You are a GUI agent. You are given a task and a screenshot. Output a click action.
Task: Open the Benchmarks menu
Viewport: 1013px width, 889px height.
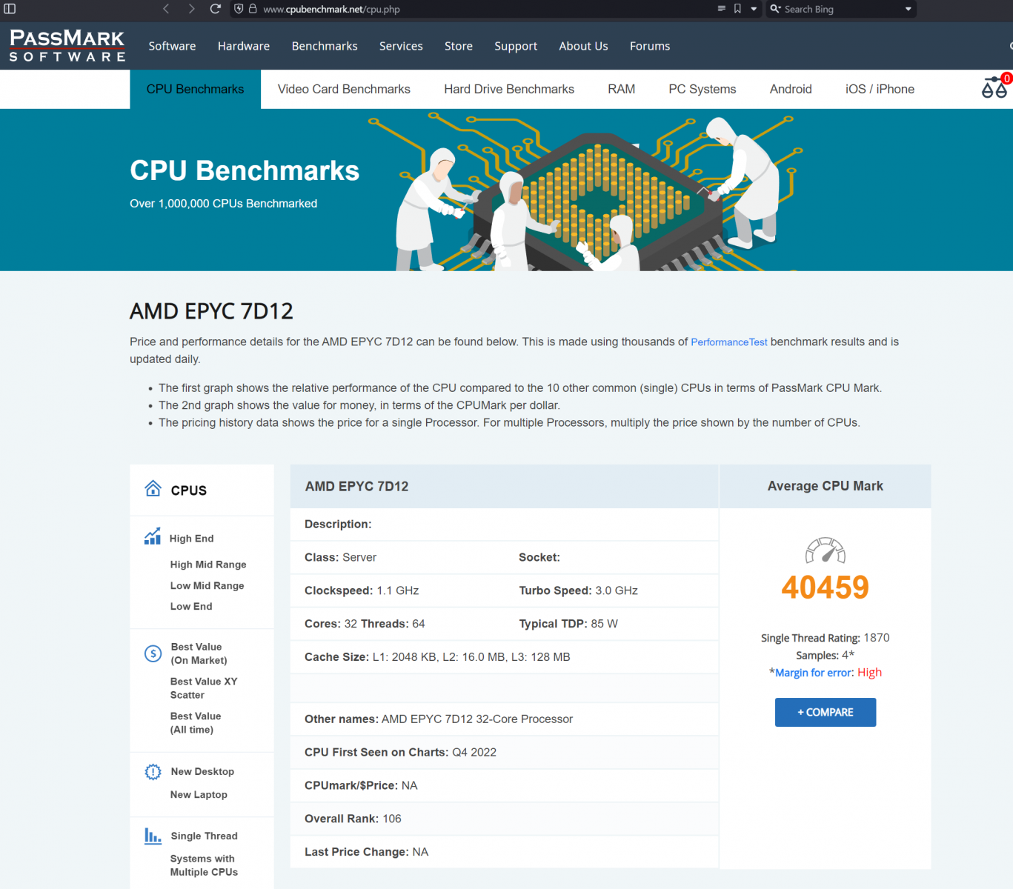(x=325, y=46)
